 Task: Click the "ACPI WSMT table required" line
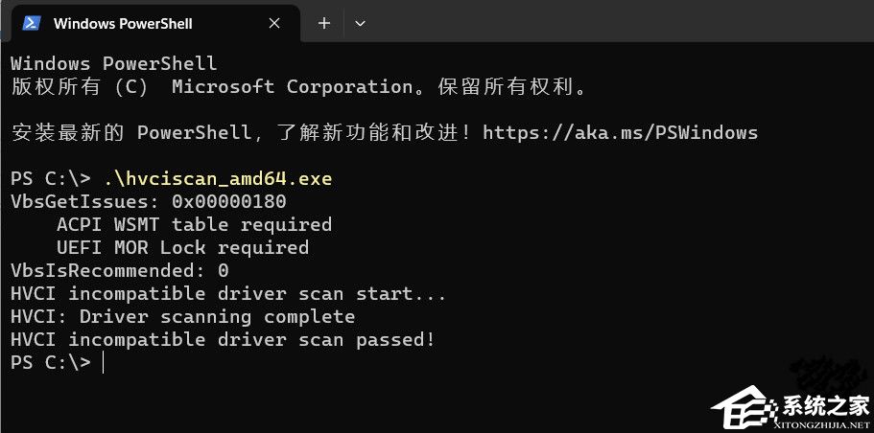194,225
